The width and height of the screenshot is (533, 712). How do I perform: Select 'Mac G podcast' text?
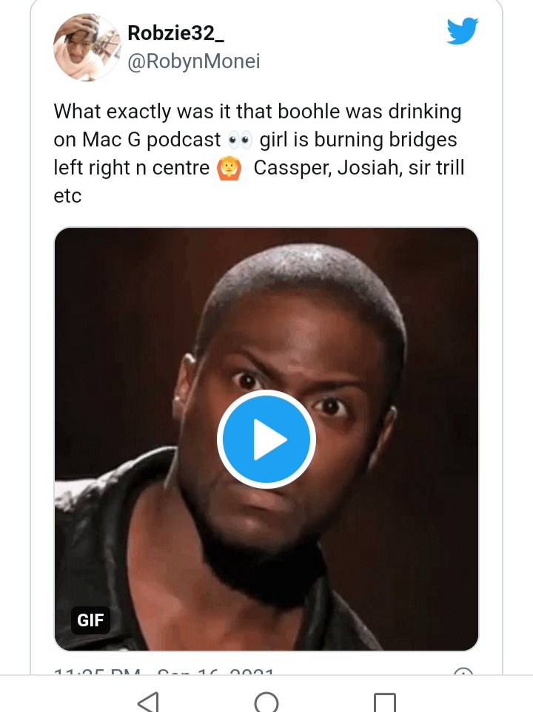(x=152, y=140)
